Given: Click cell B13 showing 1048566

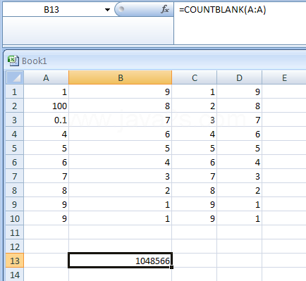Looking at the screenshot, I should (121, 261).
